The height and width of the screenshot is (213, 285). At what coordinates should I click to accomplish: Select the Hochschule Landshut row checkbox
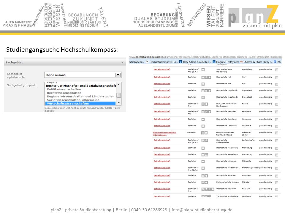(277, 126)
